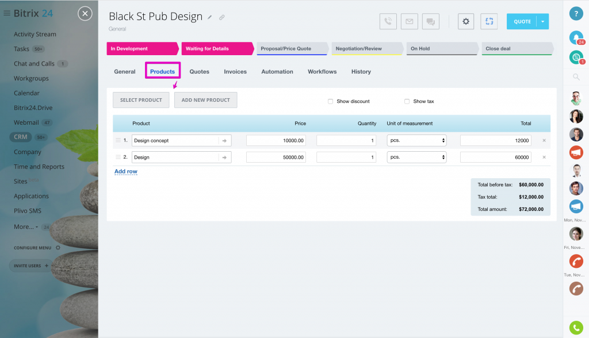This screenshot has height=338, width=589.
Task: Open Tasks in the sidebar
Action: [21, 49]
